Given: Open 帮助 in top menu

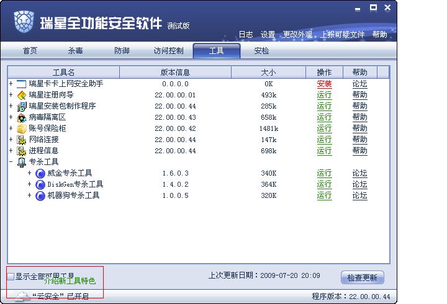Looking at the screenshot, I should (380, 35).
